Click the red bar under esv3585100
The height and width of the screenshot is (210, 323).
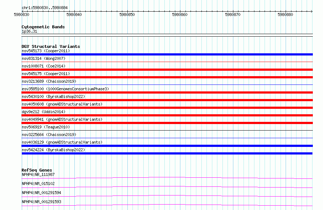[167, 92]
